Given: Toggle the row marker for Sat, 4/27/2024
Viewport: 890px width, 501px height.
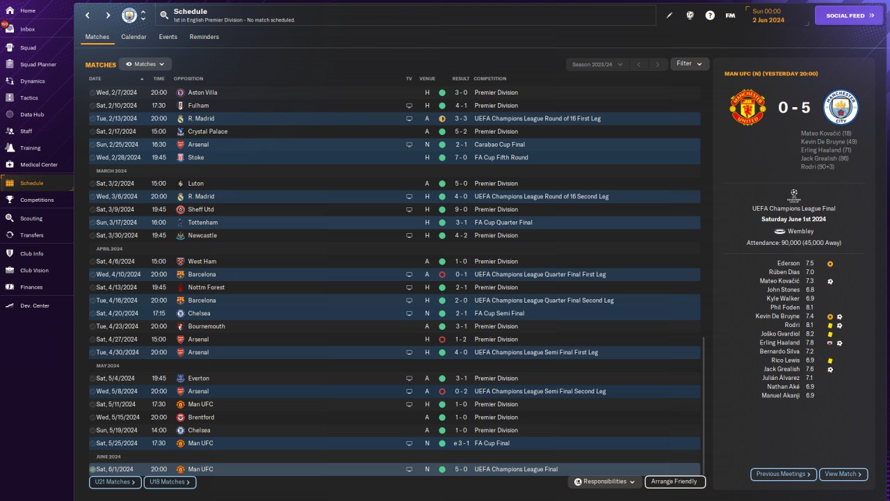Looking at the screenshot, I should pyautogui.click(x=92, y=340).
